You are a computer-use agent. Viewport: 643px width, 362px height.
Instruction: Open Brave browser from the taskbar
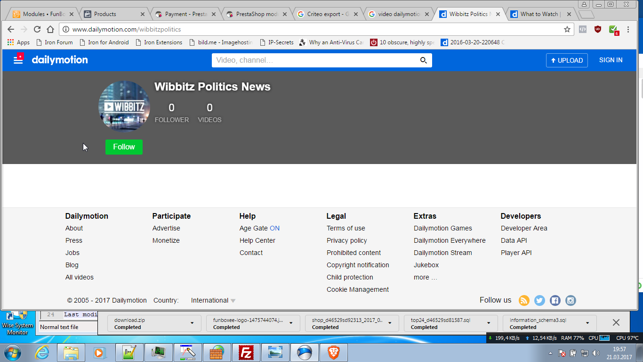coord(334,353)
